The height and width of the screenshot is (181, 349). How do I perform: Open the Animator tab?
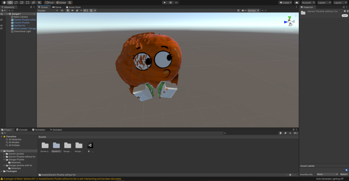pyautogui.click(x=56, y=130)
